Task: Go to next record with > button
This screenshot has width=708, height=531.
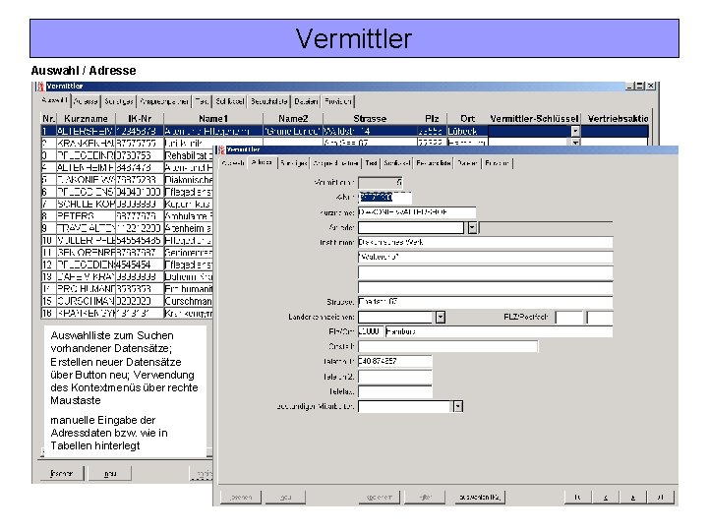Action: (x=633, y=498)
